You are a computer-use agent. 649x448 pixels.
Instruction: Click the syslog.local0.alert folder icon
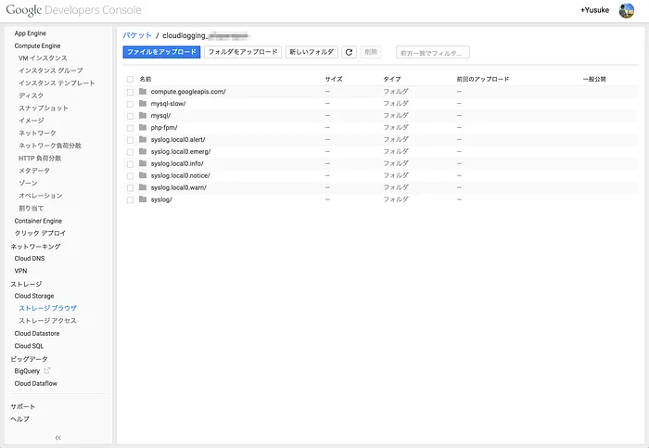[143, 139]
